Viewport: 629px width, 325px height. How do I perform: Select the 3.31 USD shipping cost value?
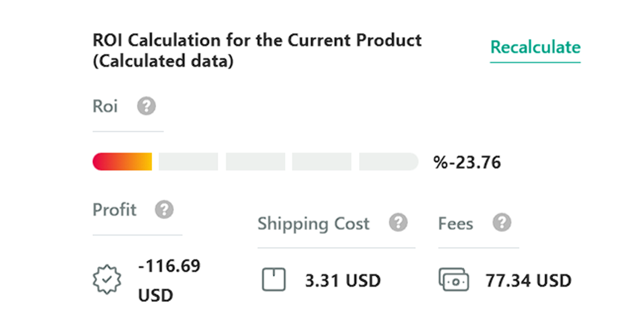(343, 281)
